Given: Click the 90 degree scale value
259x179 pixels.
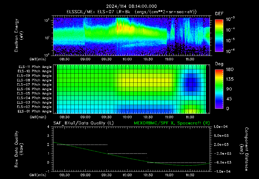Looking at the screenshot, I should 229,89.
